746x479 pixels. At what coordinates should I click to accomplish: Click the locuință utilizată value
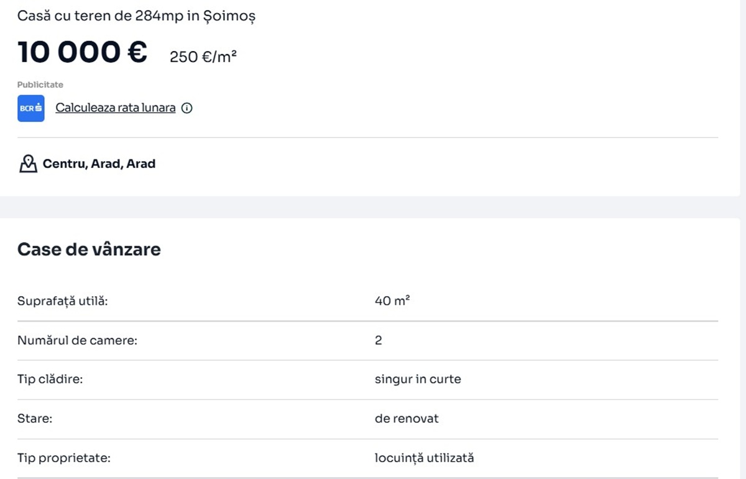click(x=424, y=458)
